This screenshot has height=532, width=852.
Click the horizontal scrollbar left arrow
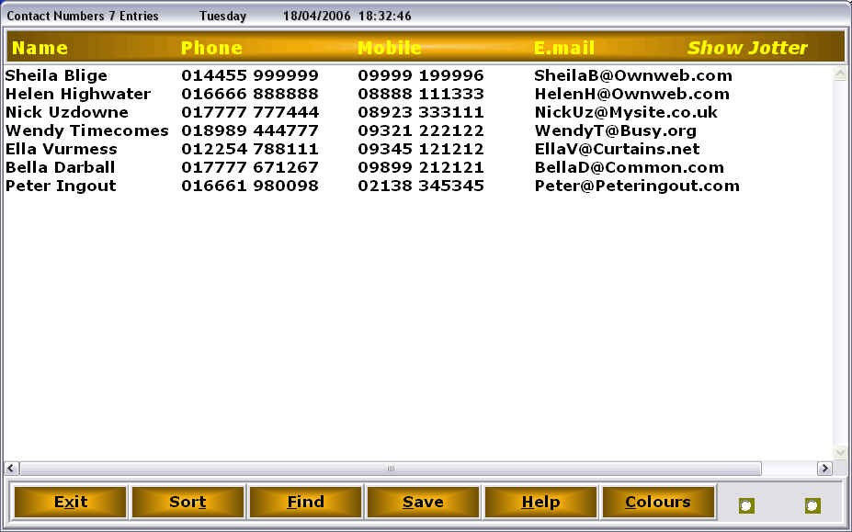coord(11,468)
